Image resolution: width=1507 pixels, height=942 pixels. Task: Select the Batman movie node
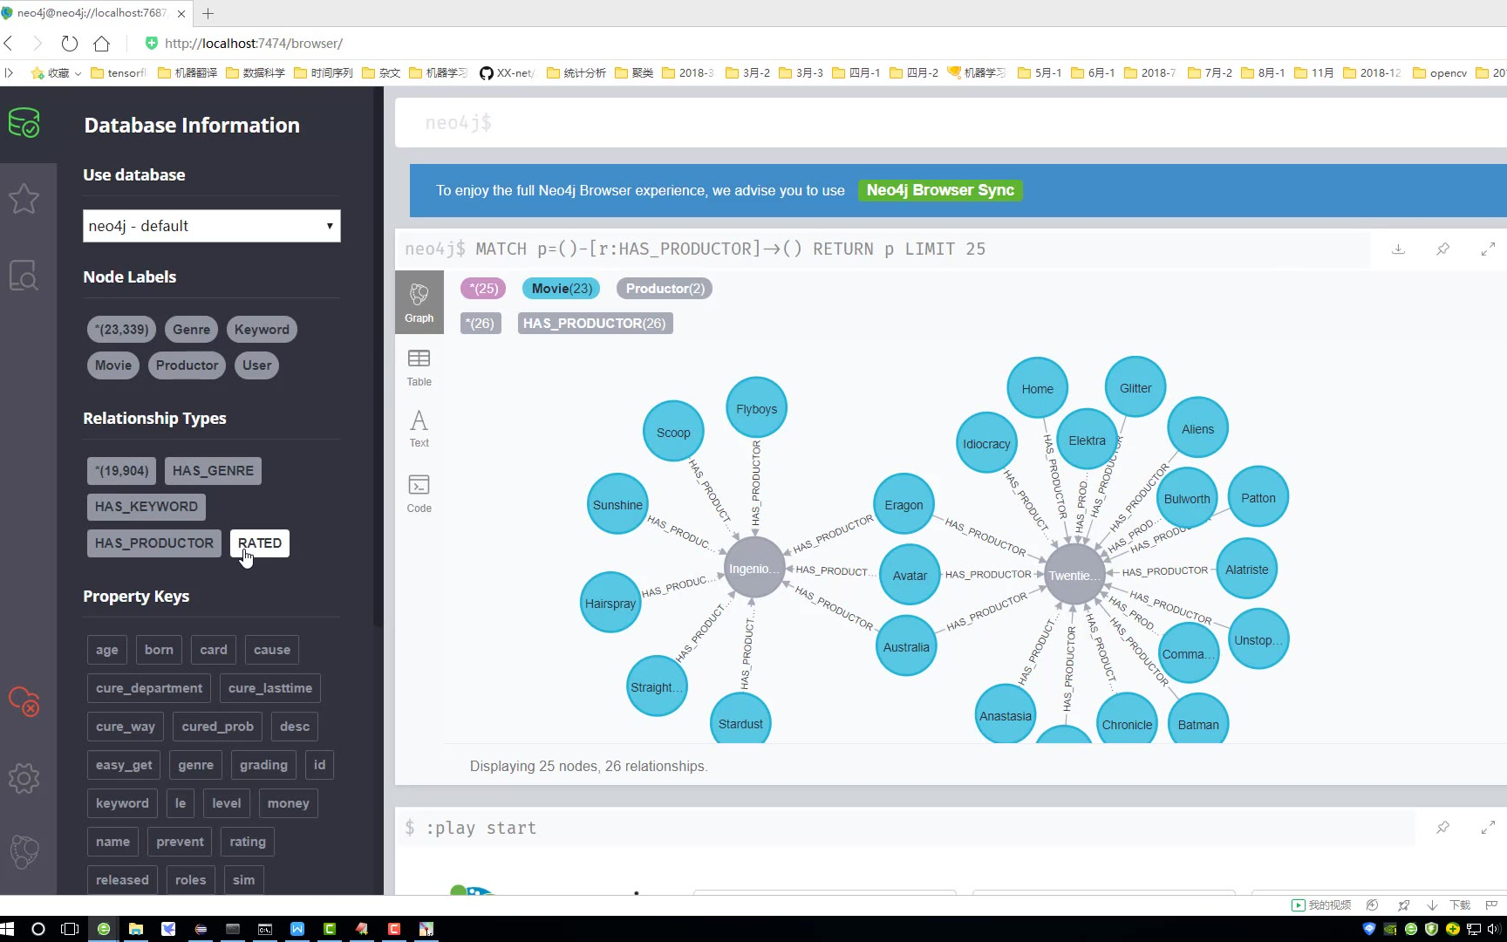tap(1198, 720)
